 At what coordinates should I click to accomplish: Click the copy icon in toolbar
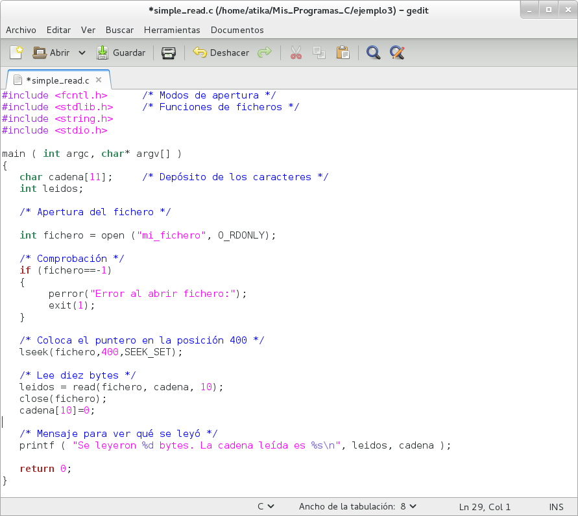click(319, 53)
